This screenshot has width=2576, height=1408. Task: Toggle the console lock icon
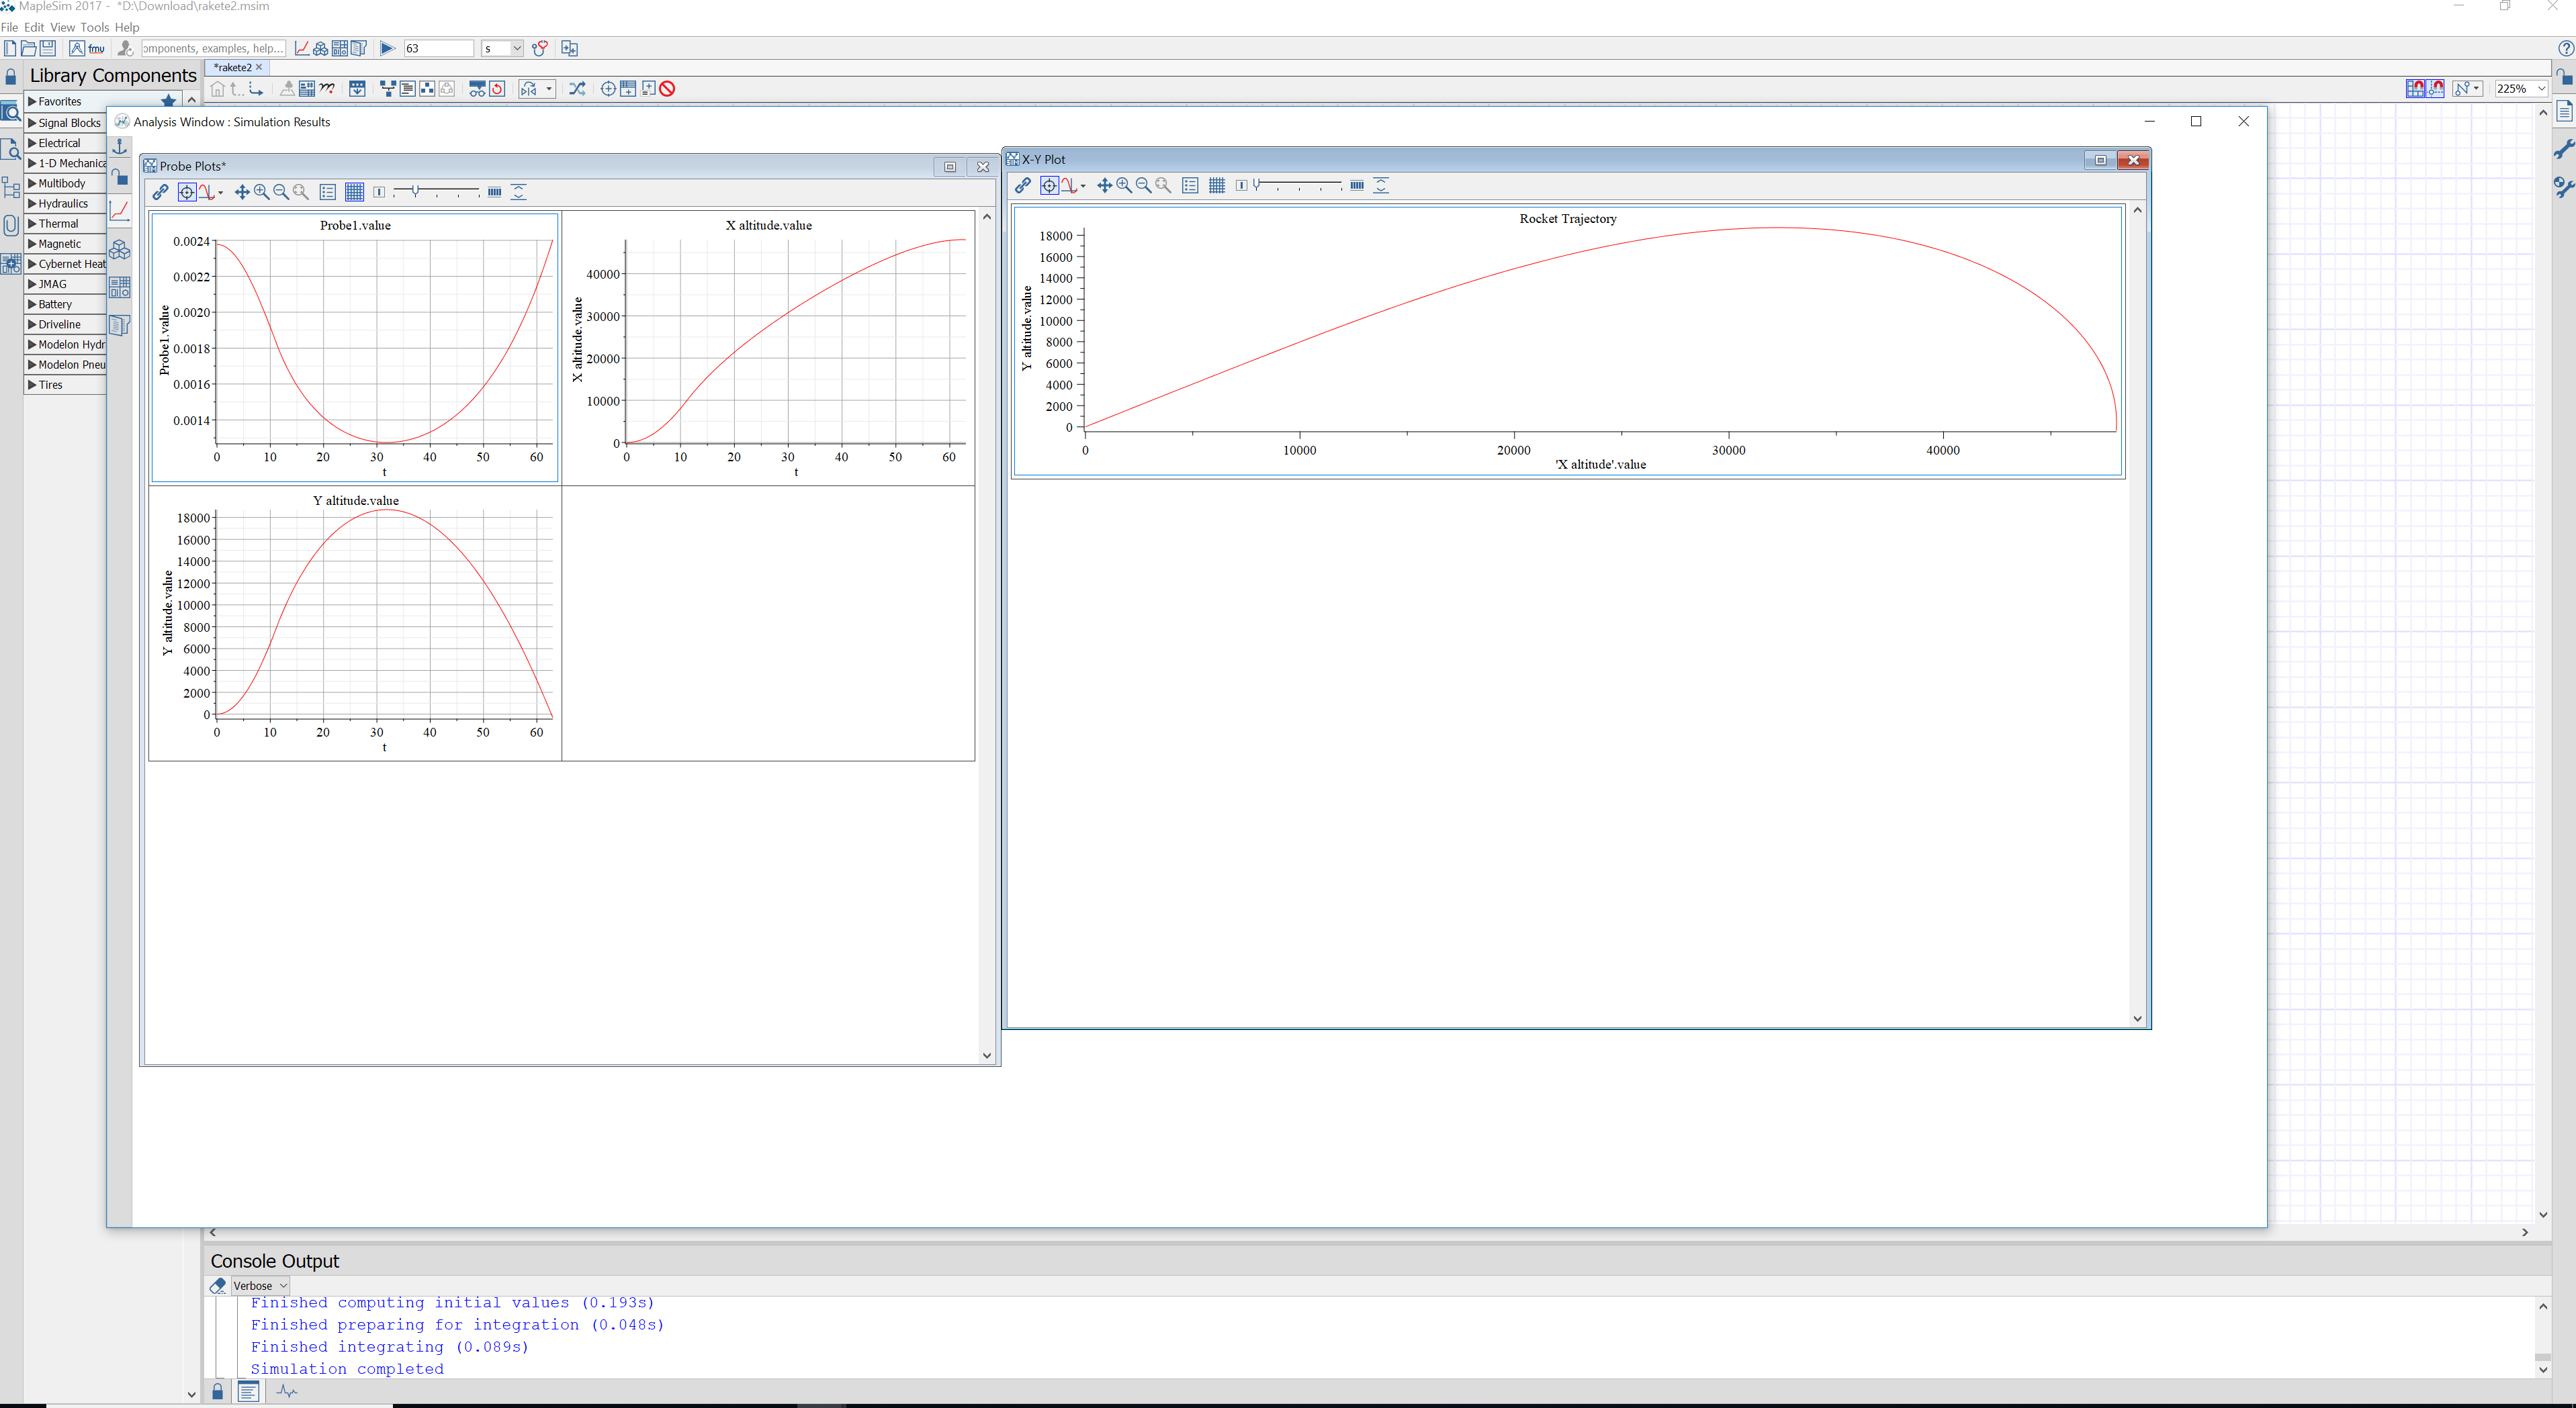pos(218,1391)
